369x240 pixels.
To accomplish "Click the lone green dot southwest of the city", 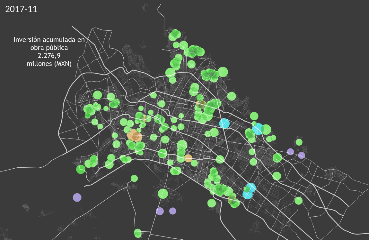I will 134,178.
